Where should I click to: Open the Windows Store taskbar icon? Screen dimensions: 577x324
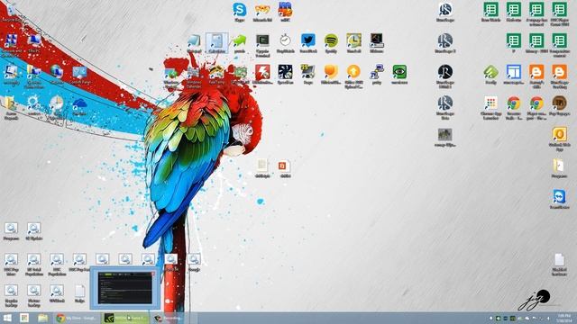pos(24,318)
